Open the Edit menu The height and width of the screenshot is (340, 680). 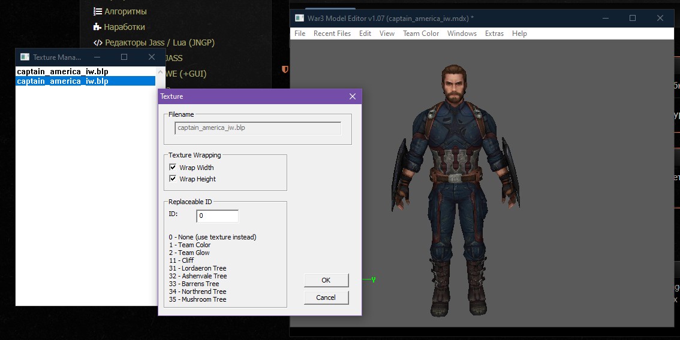tap(365, 34)
